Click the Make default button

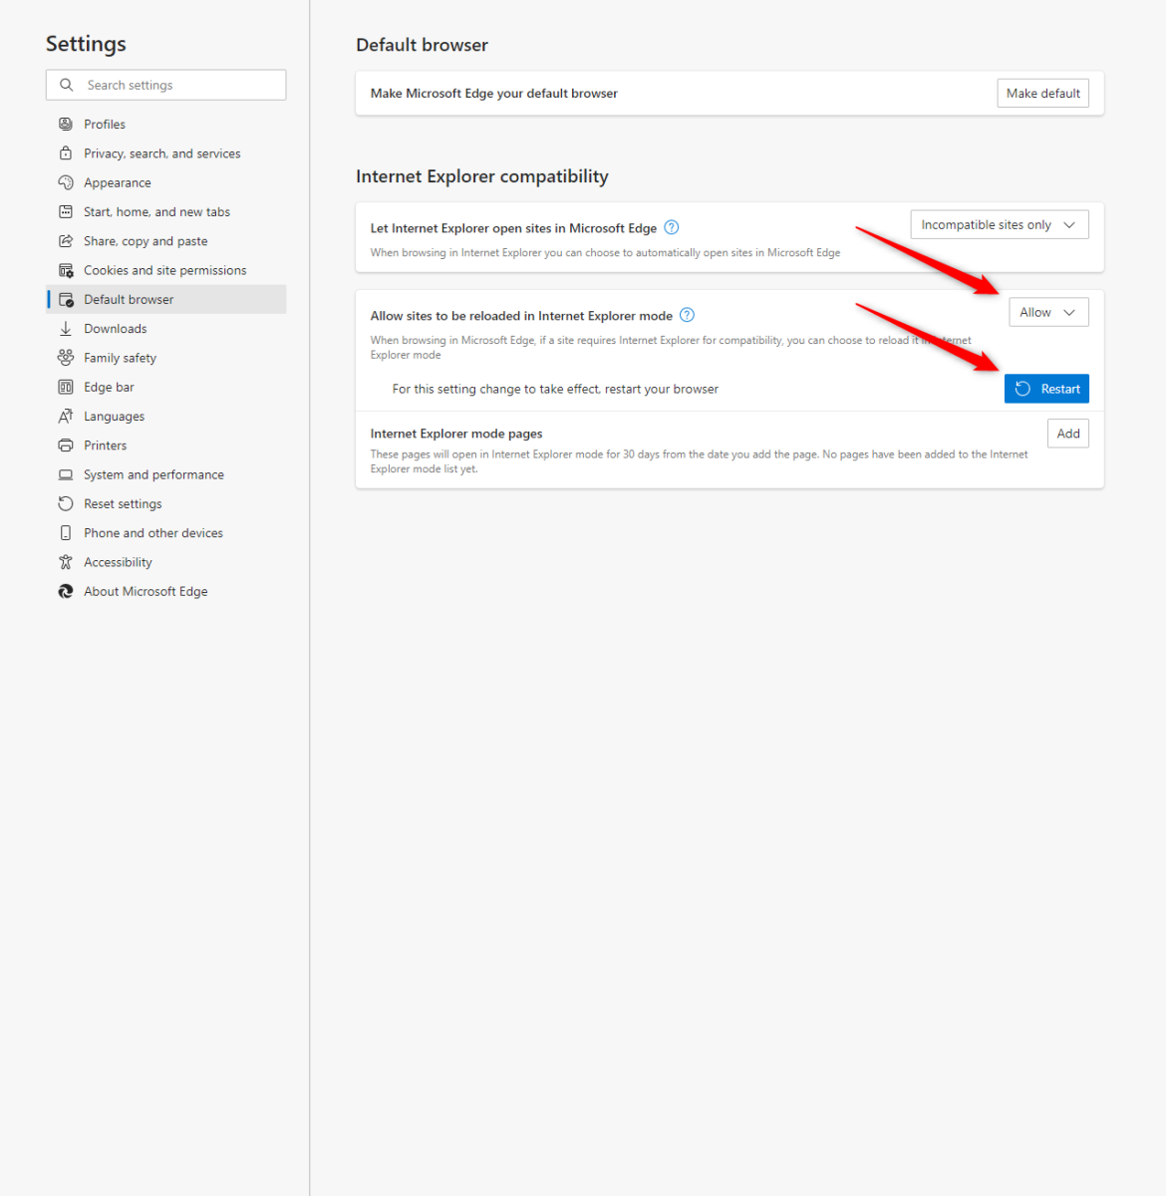click(x=1042, y=94)
